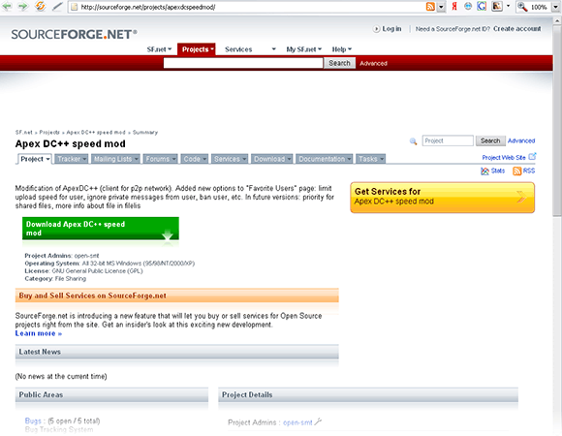Screen dimensions: 562x436
Task: Click the Stats link
Action: [x=498, y=171]
